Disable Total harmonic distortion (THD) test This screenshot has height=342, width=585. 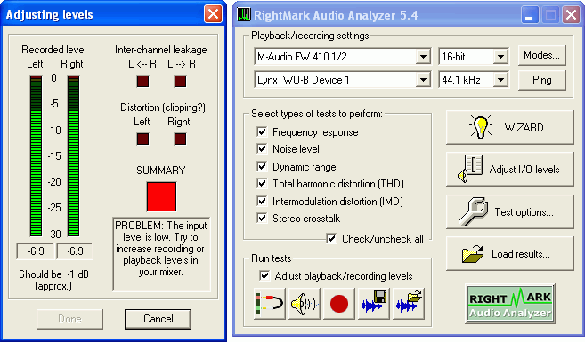click(262, 184)
